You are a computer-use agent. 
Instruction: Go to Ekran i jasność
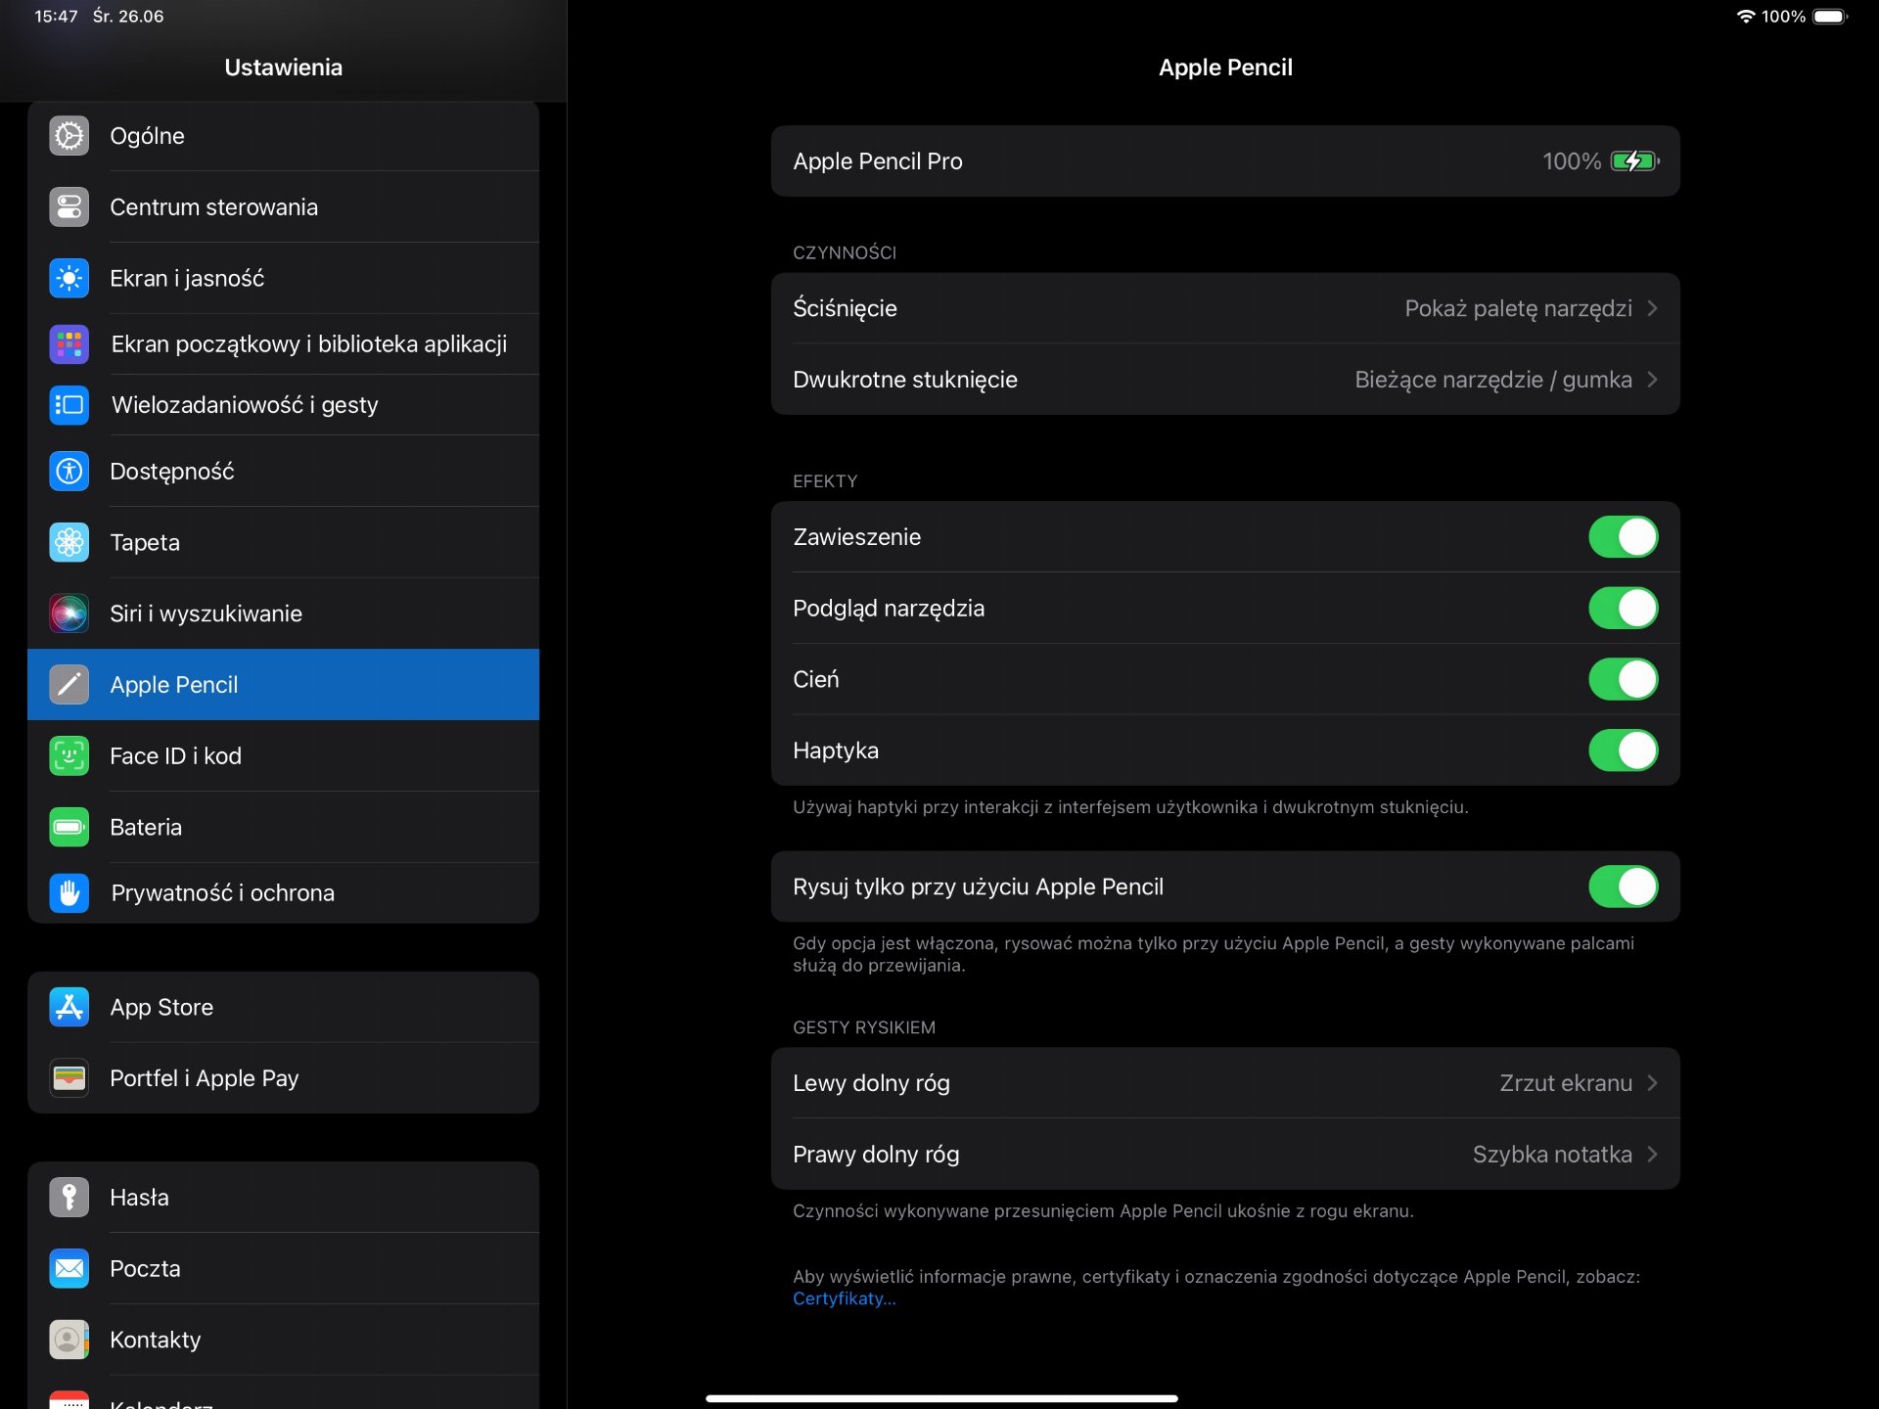click(283, 279)
